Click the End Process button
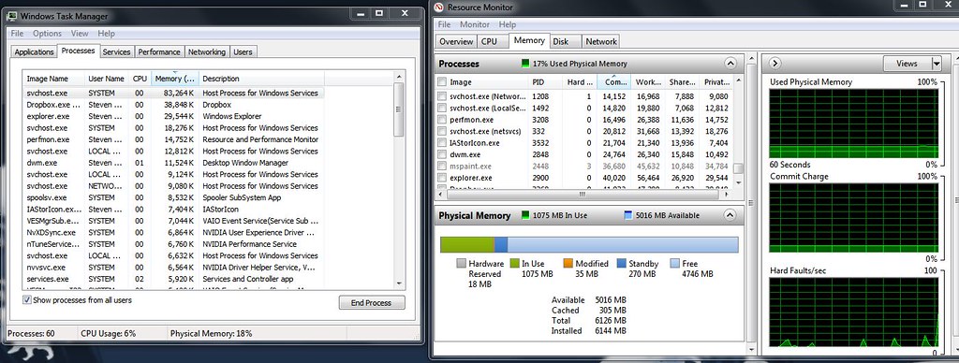959x363 pixels. click(x=371, y=302)
